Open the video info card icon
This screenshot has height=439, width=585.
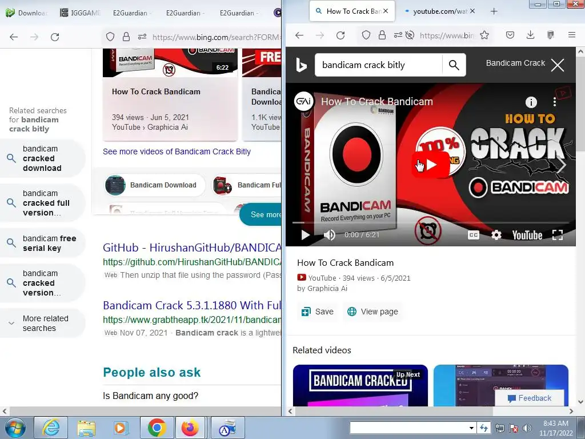pos(531,102)
